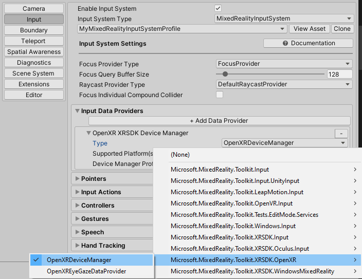Open Raycast Provider Type dropdown
The image size is (362, 279).
click(284, 84)
